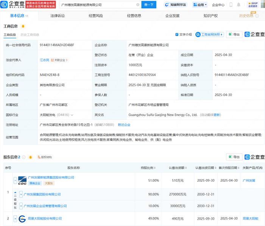
Task: Open 广州发展企业运营管理有限公司 link
Action: pos(45,206)
